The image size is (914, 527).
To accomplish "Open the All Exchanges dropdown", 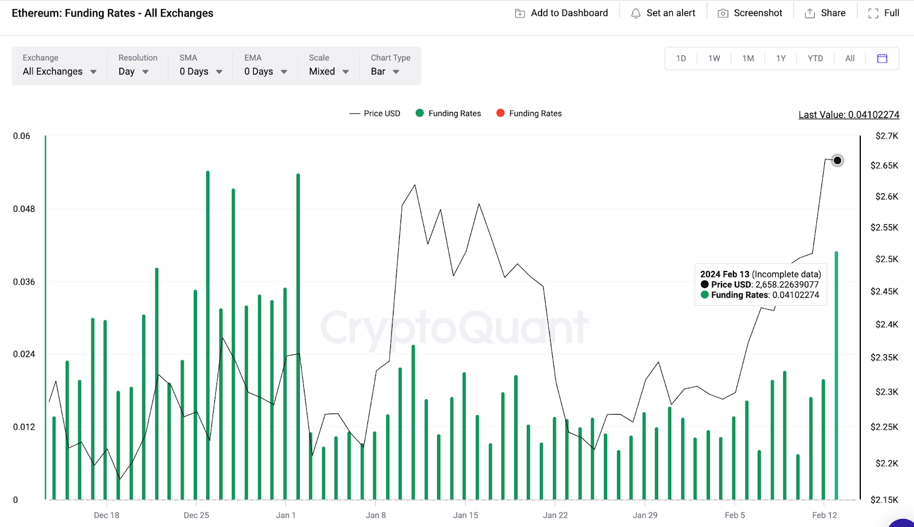I will point(59,71).
